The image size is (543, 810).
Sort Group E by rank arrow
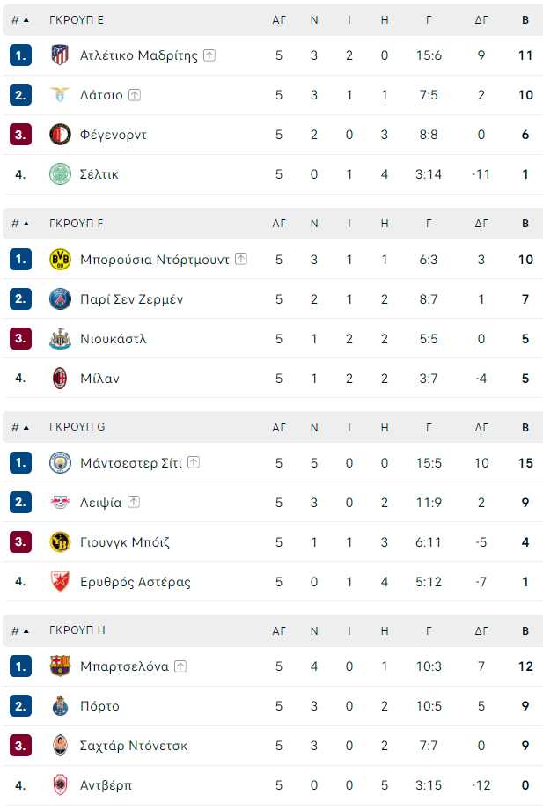point(26,20)
